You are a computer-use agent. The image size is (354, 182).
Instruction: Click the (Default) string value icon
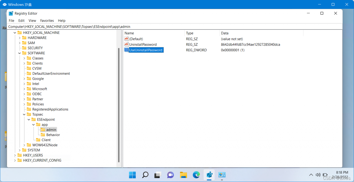click(127, 39)
